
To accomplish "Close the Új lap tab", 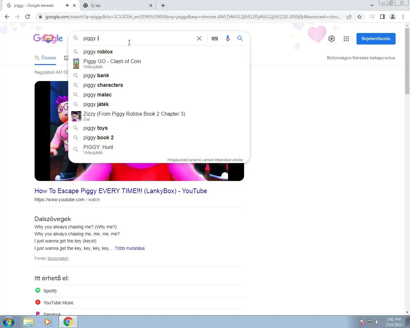I will coord(151,5).
